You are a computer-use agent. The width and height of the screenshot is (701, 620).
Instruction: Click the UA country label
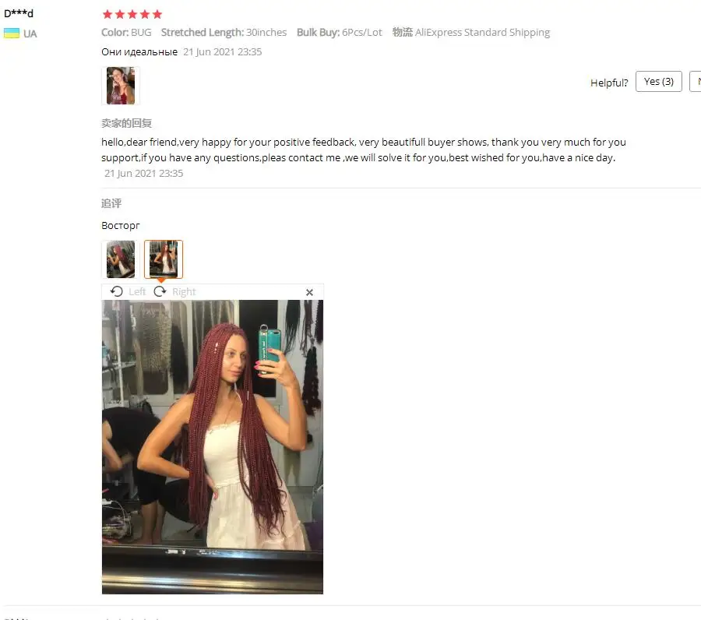click(x=30, y=34)
